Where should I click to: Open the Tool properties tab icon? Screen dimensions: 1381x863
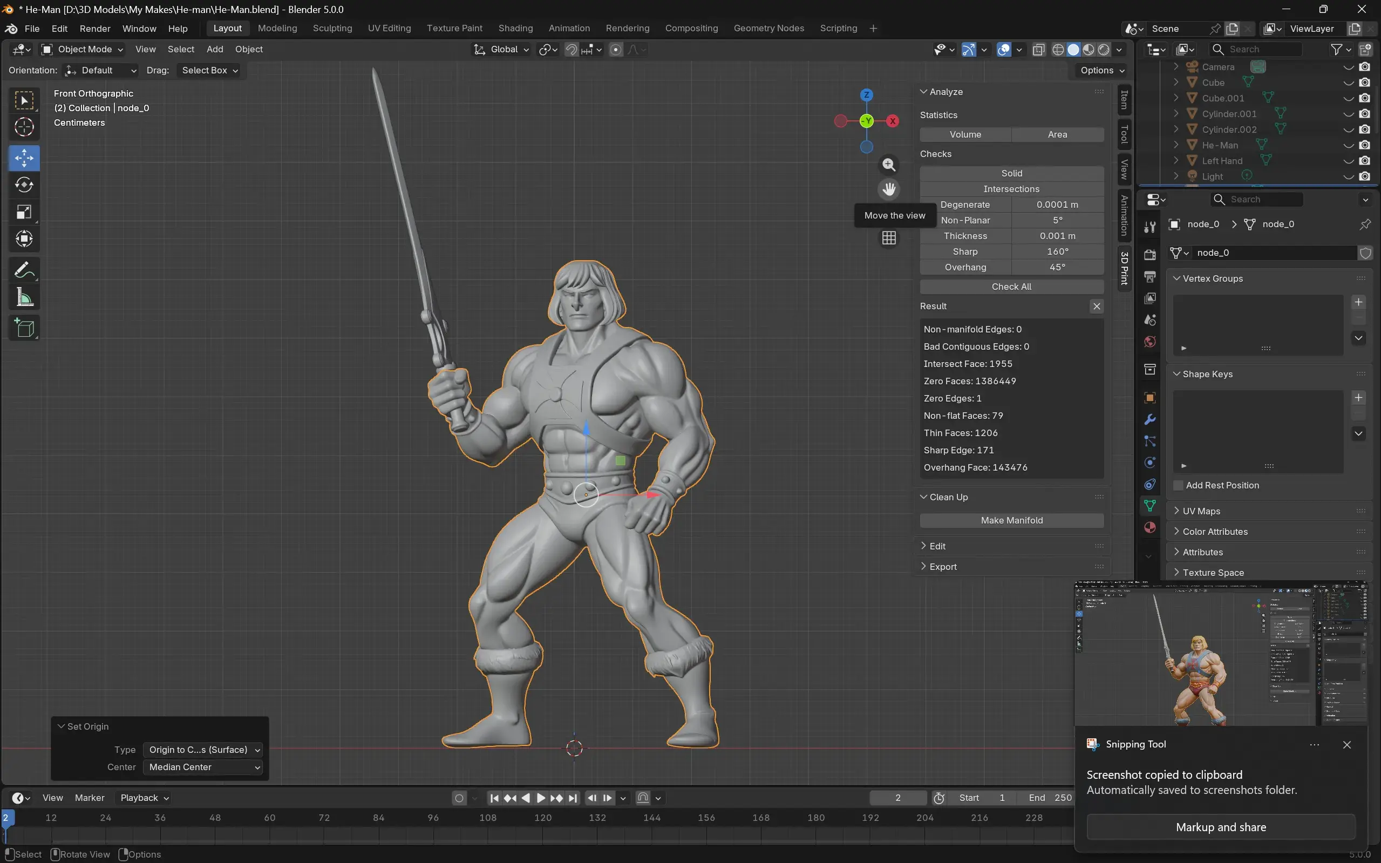[x=1149, y=227]
